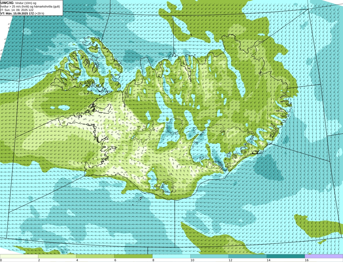Click the legend scale label '6'

(x=115, y=260)
